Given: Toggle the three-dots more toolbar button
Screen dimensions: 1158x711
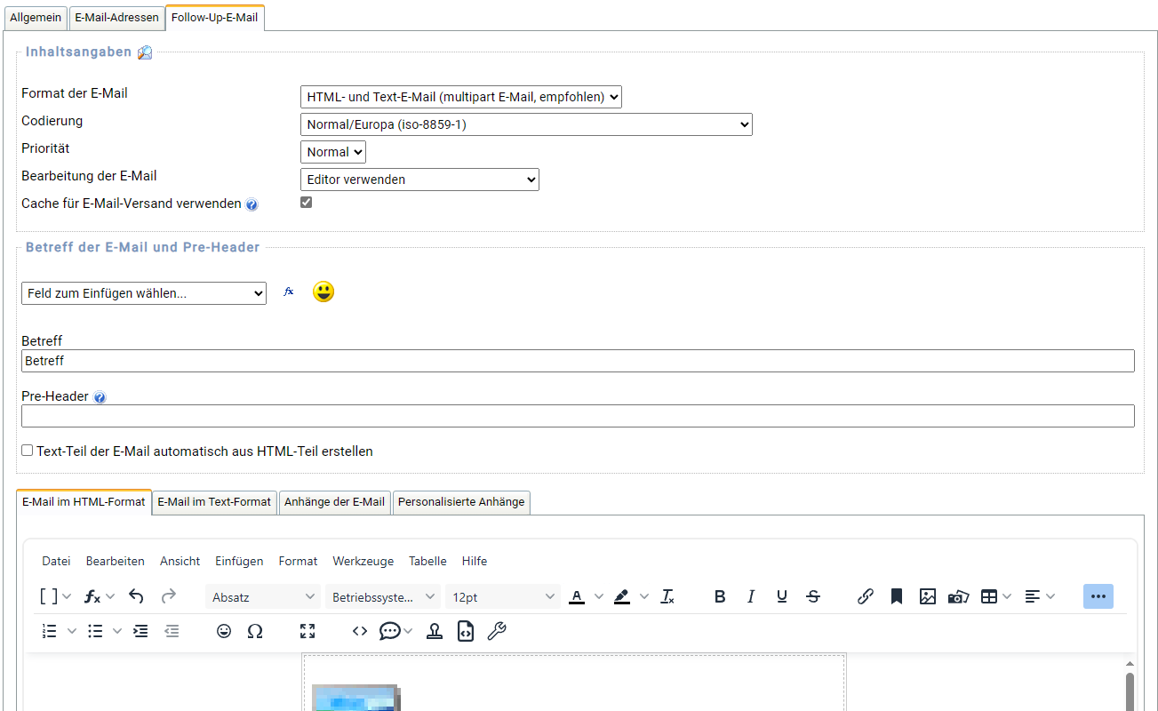Looking at the screenshot, I should click(x=1098, y=596).
